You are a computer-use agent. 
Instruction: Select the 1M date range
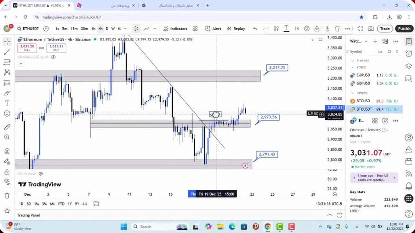point(36,204)
